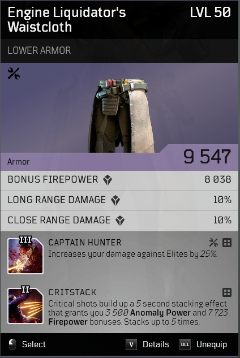Click the shard icon beside Long Range Damage
This screenshot has width=240, height=358.
pos(115,200)
